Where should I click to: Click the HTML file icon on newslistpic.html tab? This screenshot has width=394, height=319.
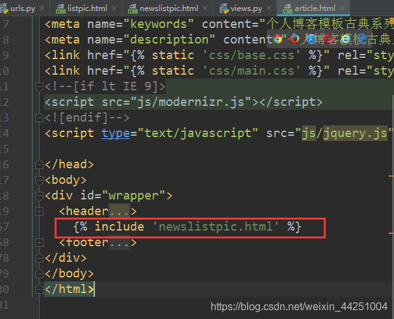tap(133, 9)
